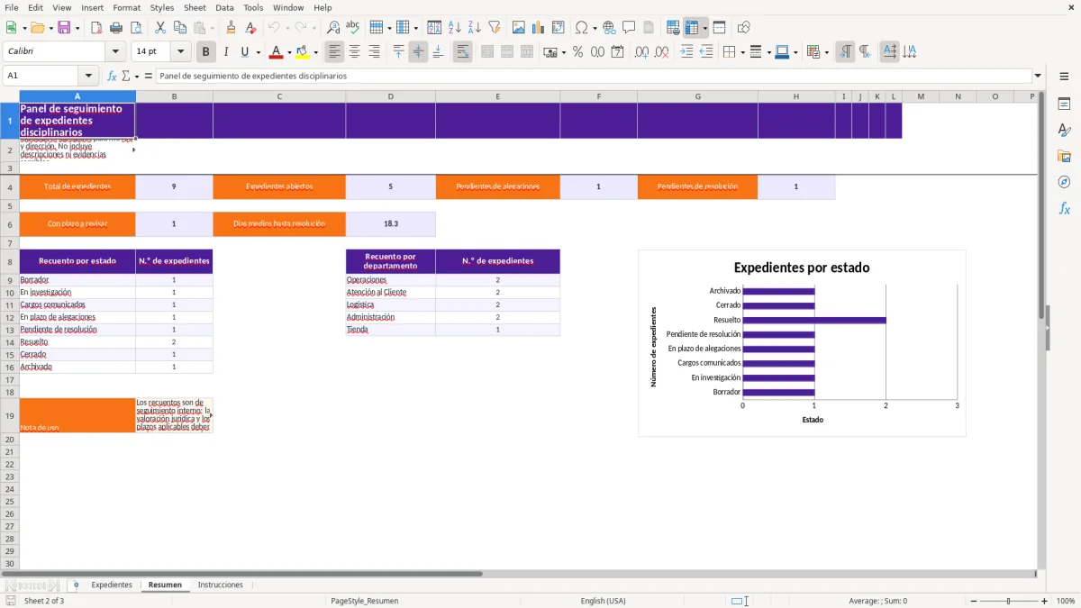Toggle Freeze Rows and Columns
Image resolution: width=1081 pixels, height=608 pixels.
point(692,28)
